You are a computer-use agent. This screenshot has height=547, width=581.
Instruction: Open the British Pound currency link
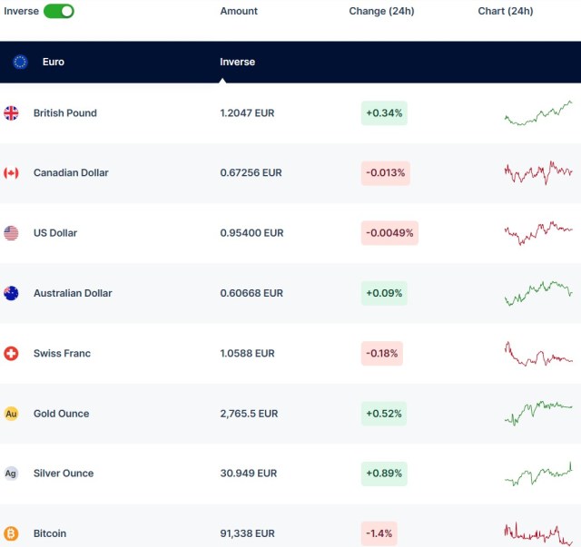(64, 113)
